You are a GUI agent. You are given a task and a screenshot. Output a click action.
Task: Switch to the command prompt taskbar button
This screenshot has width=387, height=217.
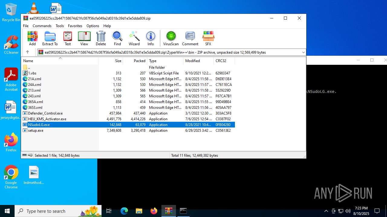point(183,211)
